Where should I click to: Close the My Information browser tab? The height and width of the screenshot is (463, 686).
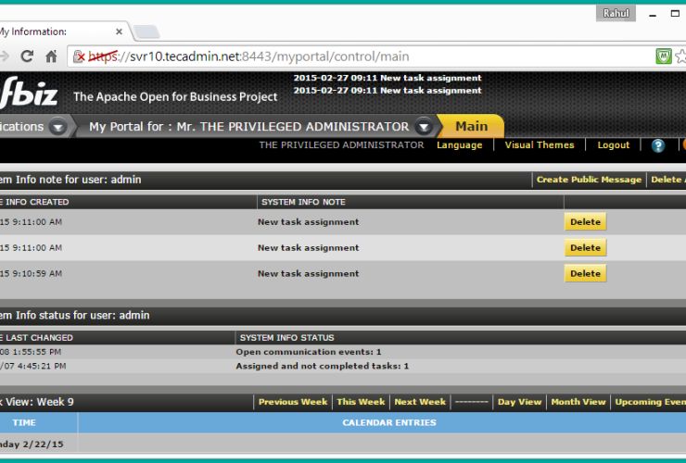coord(119,31)
